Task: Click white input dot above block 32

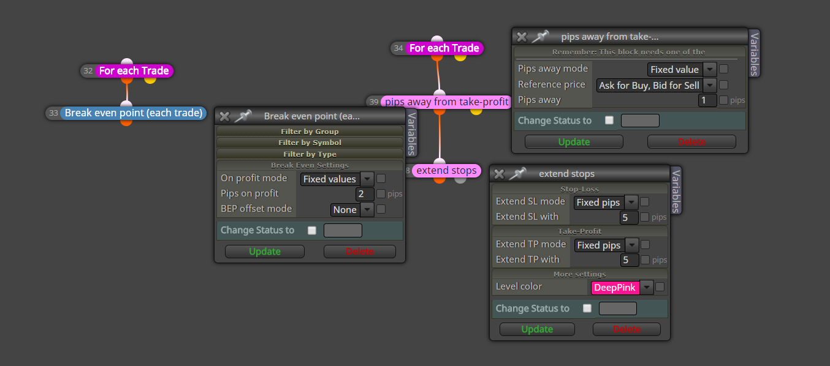Action: (x=127, y=63)
